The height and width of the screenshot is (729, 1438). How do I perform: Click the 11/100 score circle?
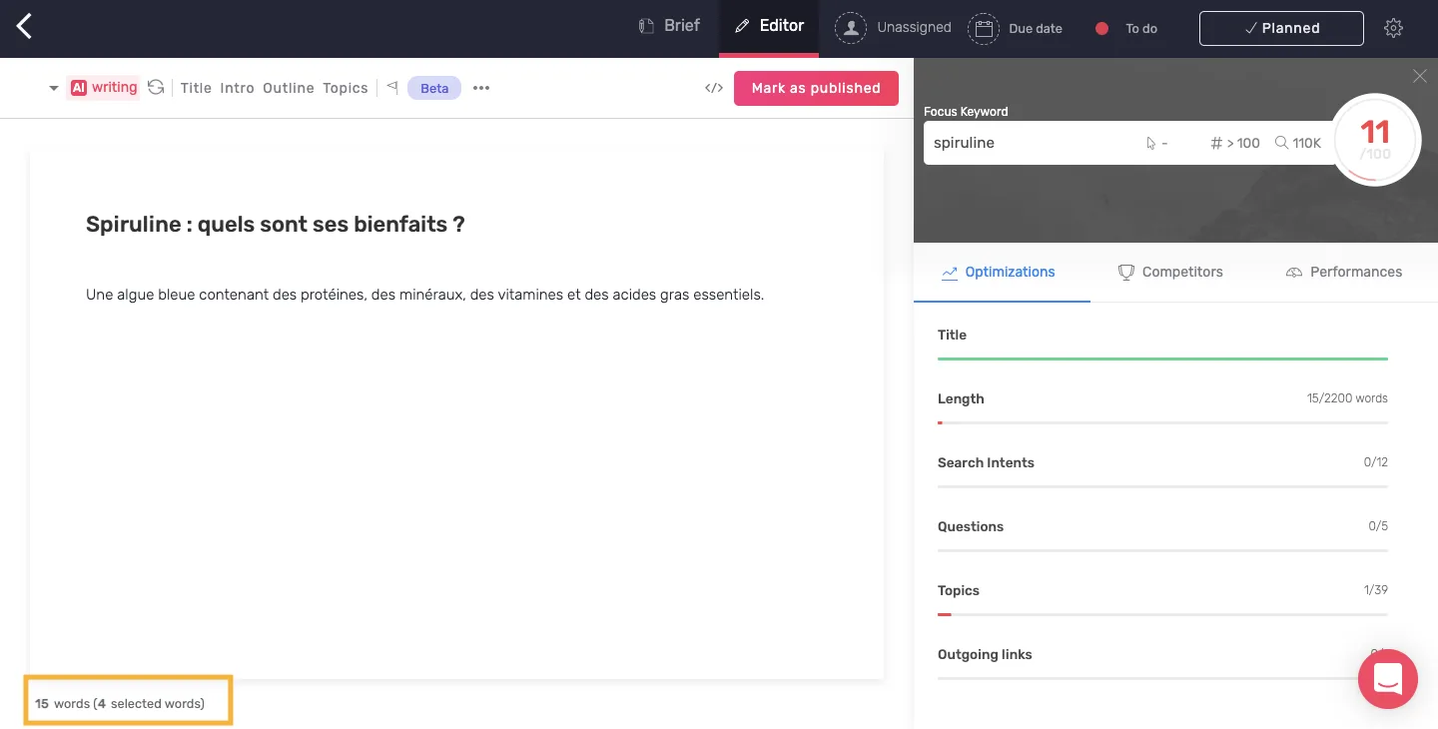[x=1375, y=140]
